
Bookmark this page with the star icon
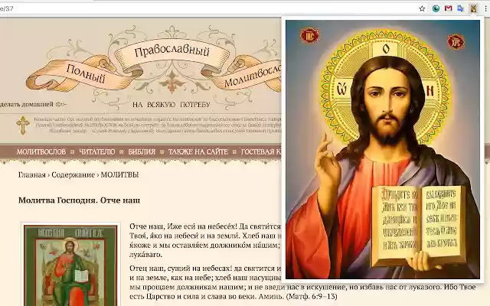point(422,8)
